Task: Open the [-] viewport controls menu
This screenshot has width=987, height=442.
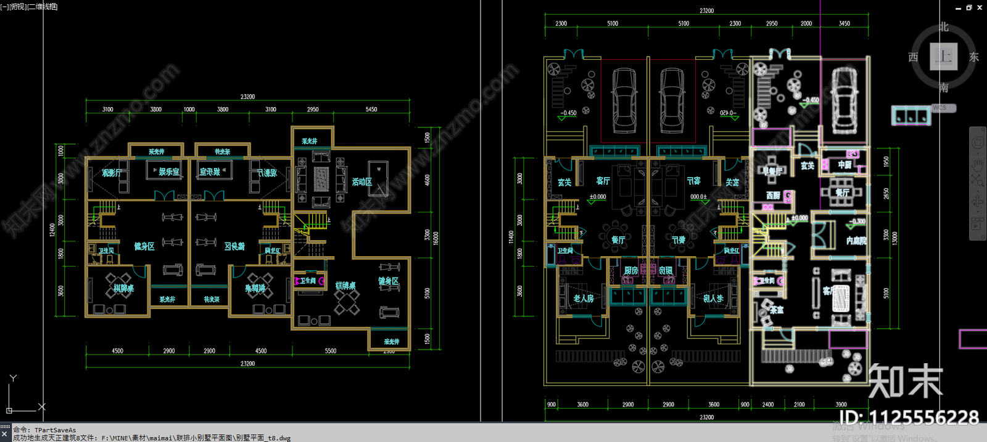Action: (x=5, y=7)
